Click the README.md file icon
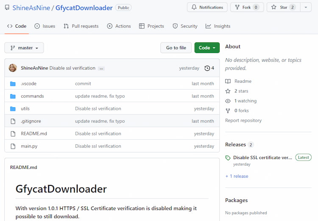Viewport: 318px width, 221px height. [x=13, y=134]
